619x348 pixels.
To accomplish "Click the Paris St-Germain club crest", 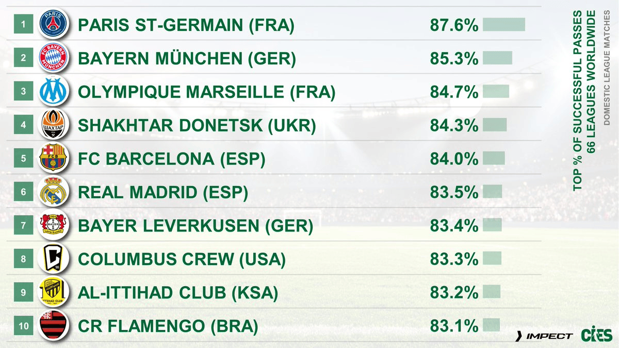I will coord(54,25).
